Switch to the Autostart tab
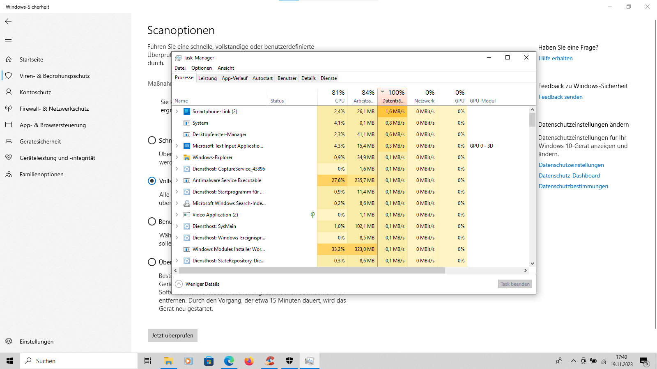 [x=262, y=78]
